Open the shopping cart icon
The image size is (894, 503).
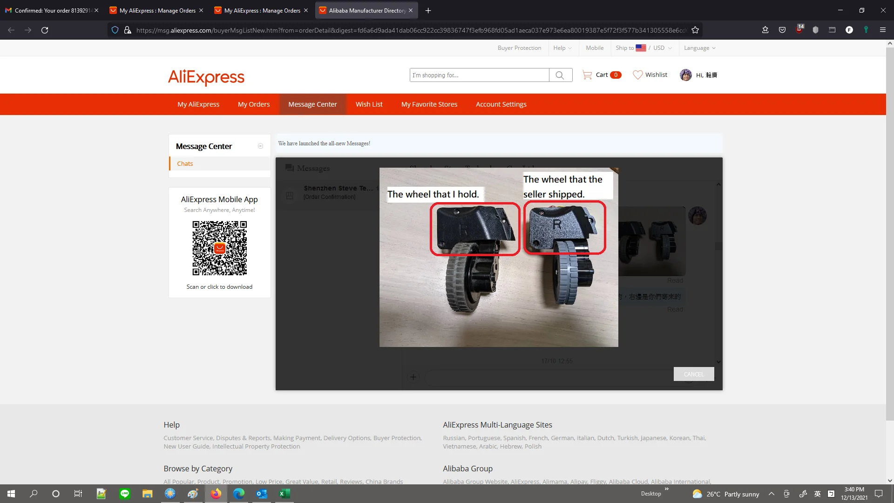click(587, 75)
